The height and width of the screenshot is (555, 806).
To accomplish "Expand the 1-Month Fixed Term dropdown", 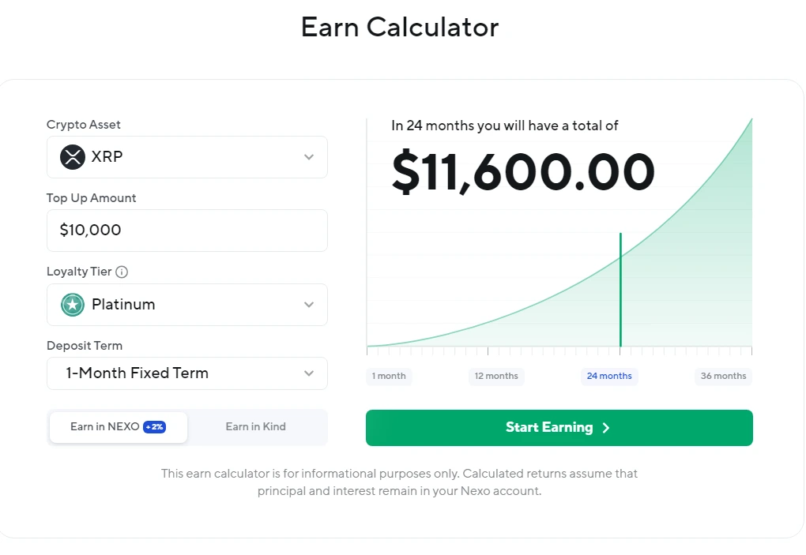I will [187, 373].
